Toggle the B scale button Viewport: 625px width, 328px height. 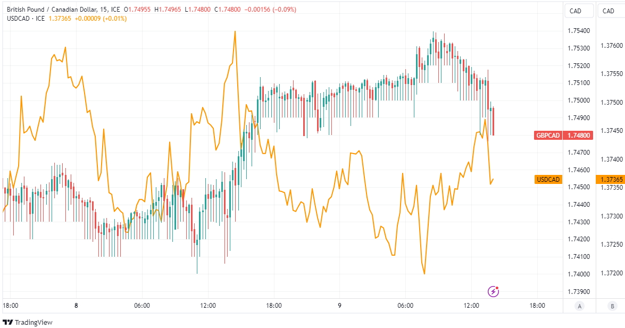tap(612, 306)
